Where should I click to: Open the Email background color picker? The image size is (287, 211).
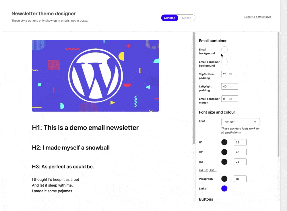(x=224, y=49)
